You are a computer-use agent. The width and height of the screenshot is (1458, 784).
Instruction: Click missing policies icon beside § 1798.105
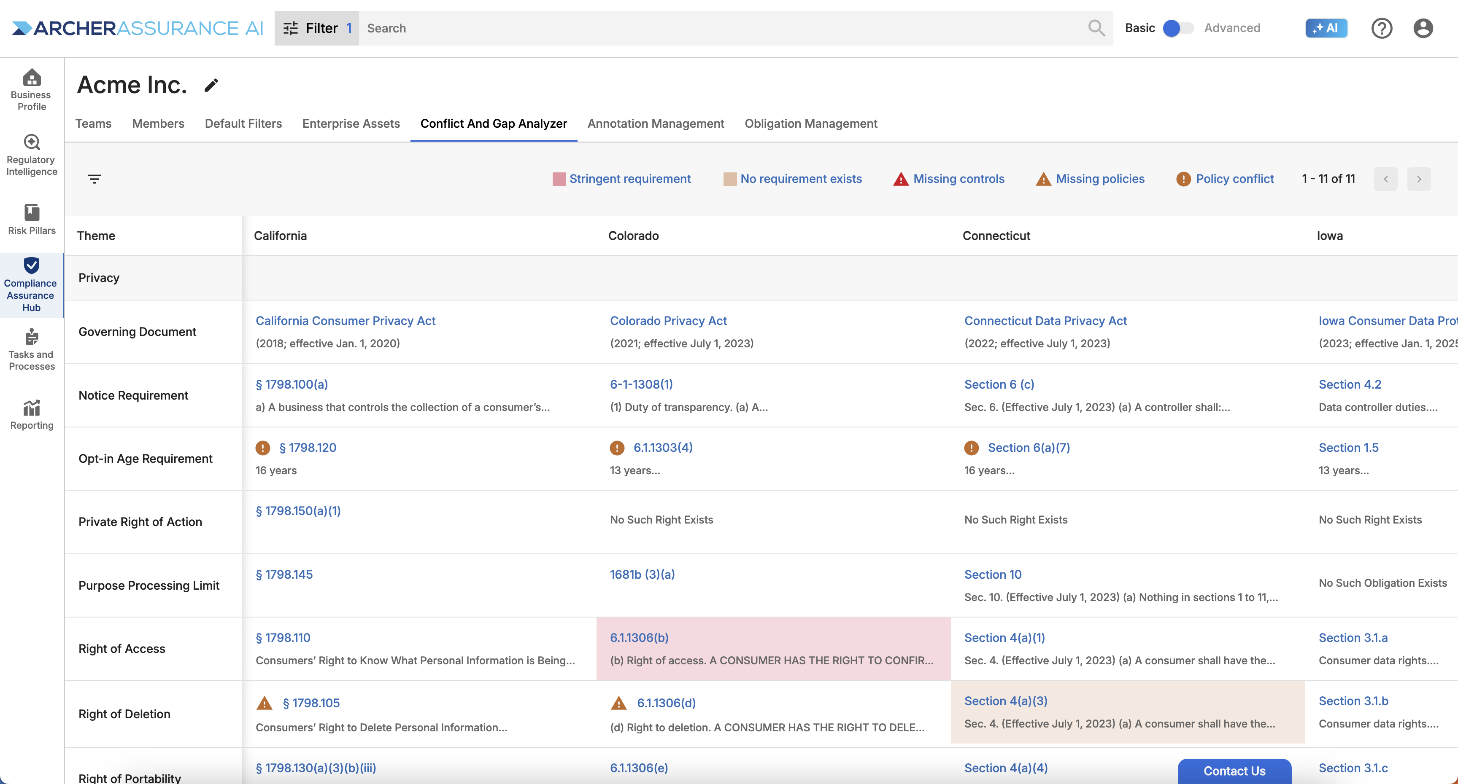pos(265,703)
